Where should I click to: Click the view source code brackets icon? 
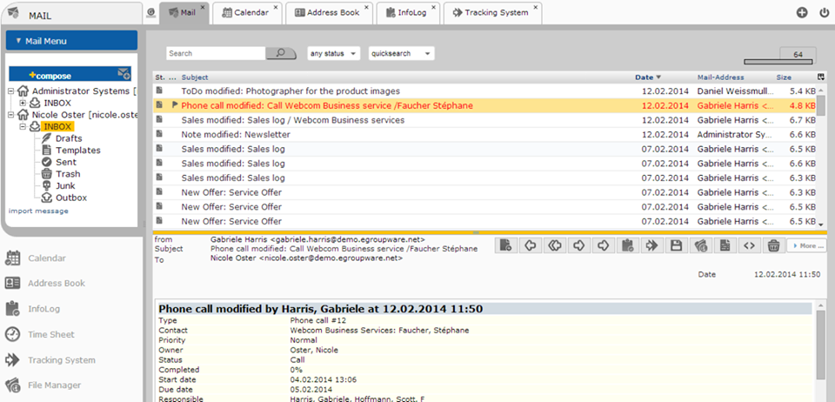click(x=748, y=246)
